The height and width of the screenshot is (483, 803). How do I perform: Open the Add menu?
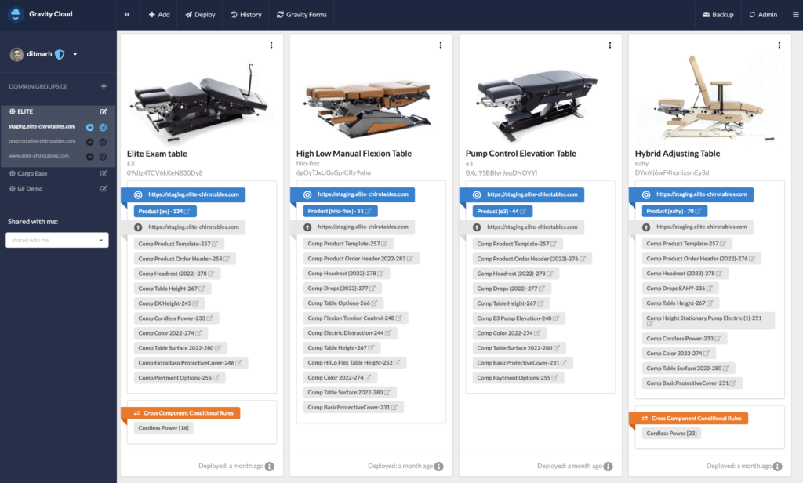(159, 15)
